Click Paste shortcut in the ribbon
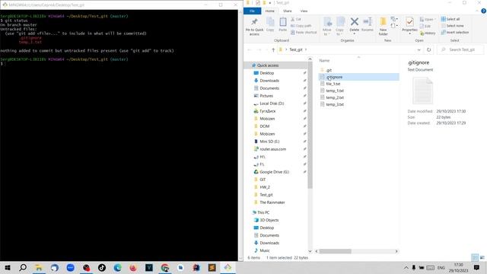This screenshot has width=487, height=274. tap(304, 32)
